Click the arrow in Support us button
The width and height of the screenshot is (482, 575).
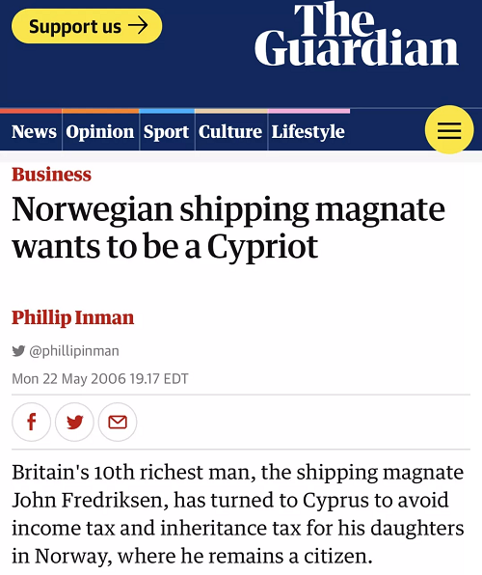click(138, 26)
